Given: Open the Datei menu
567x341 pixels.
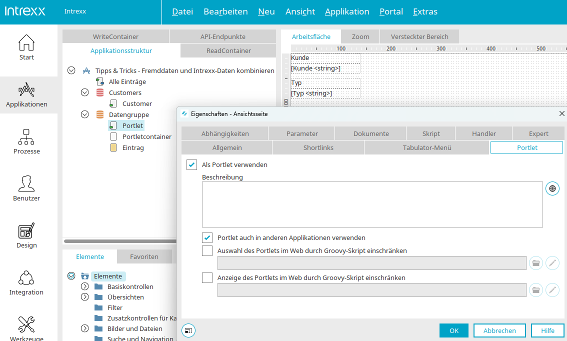Looking at the screenshot, I should 182,11.
